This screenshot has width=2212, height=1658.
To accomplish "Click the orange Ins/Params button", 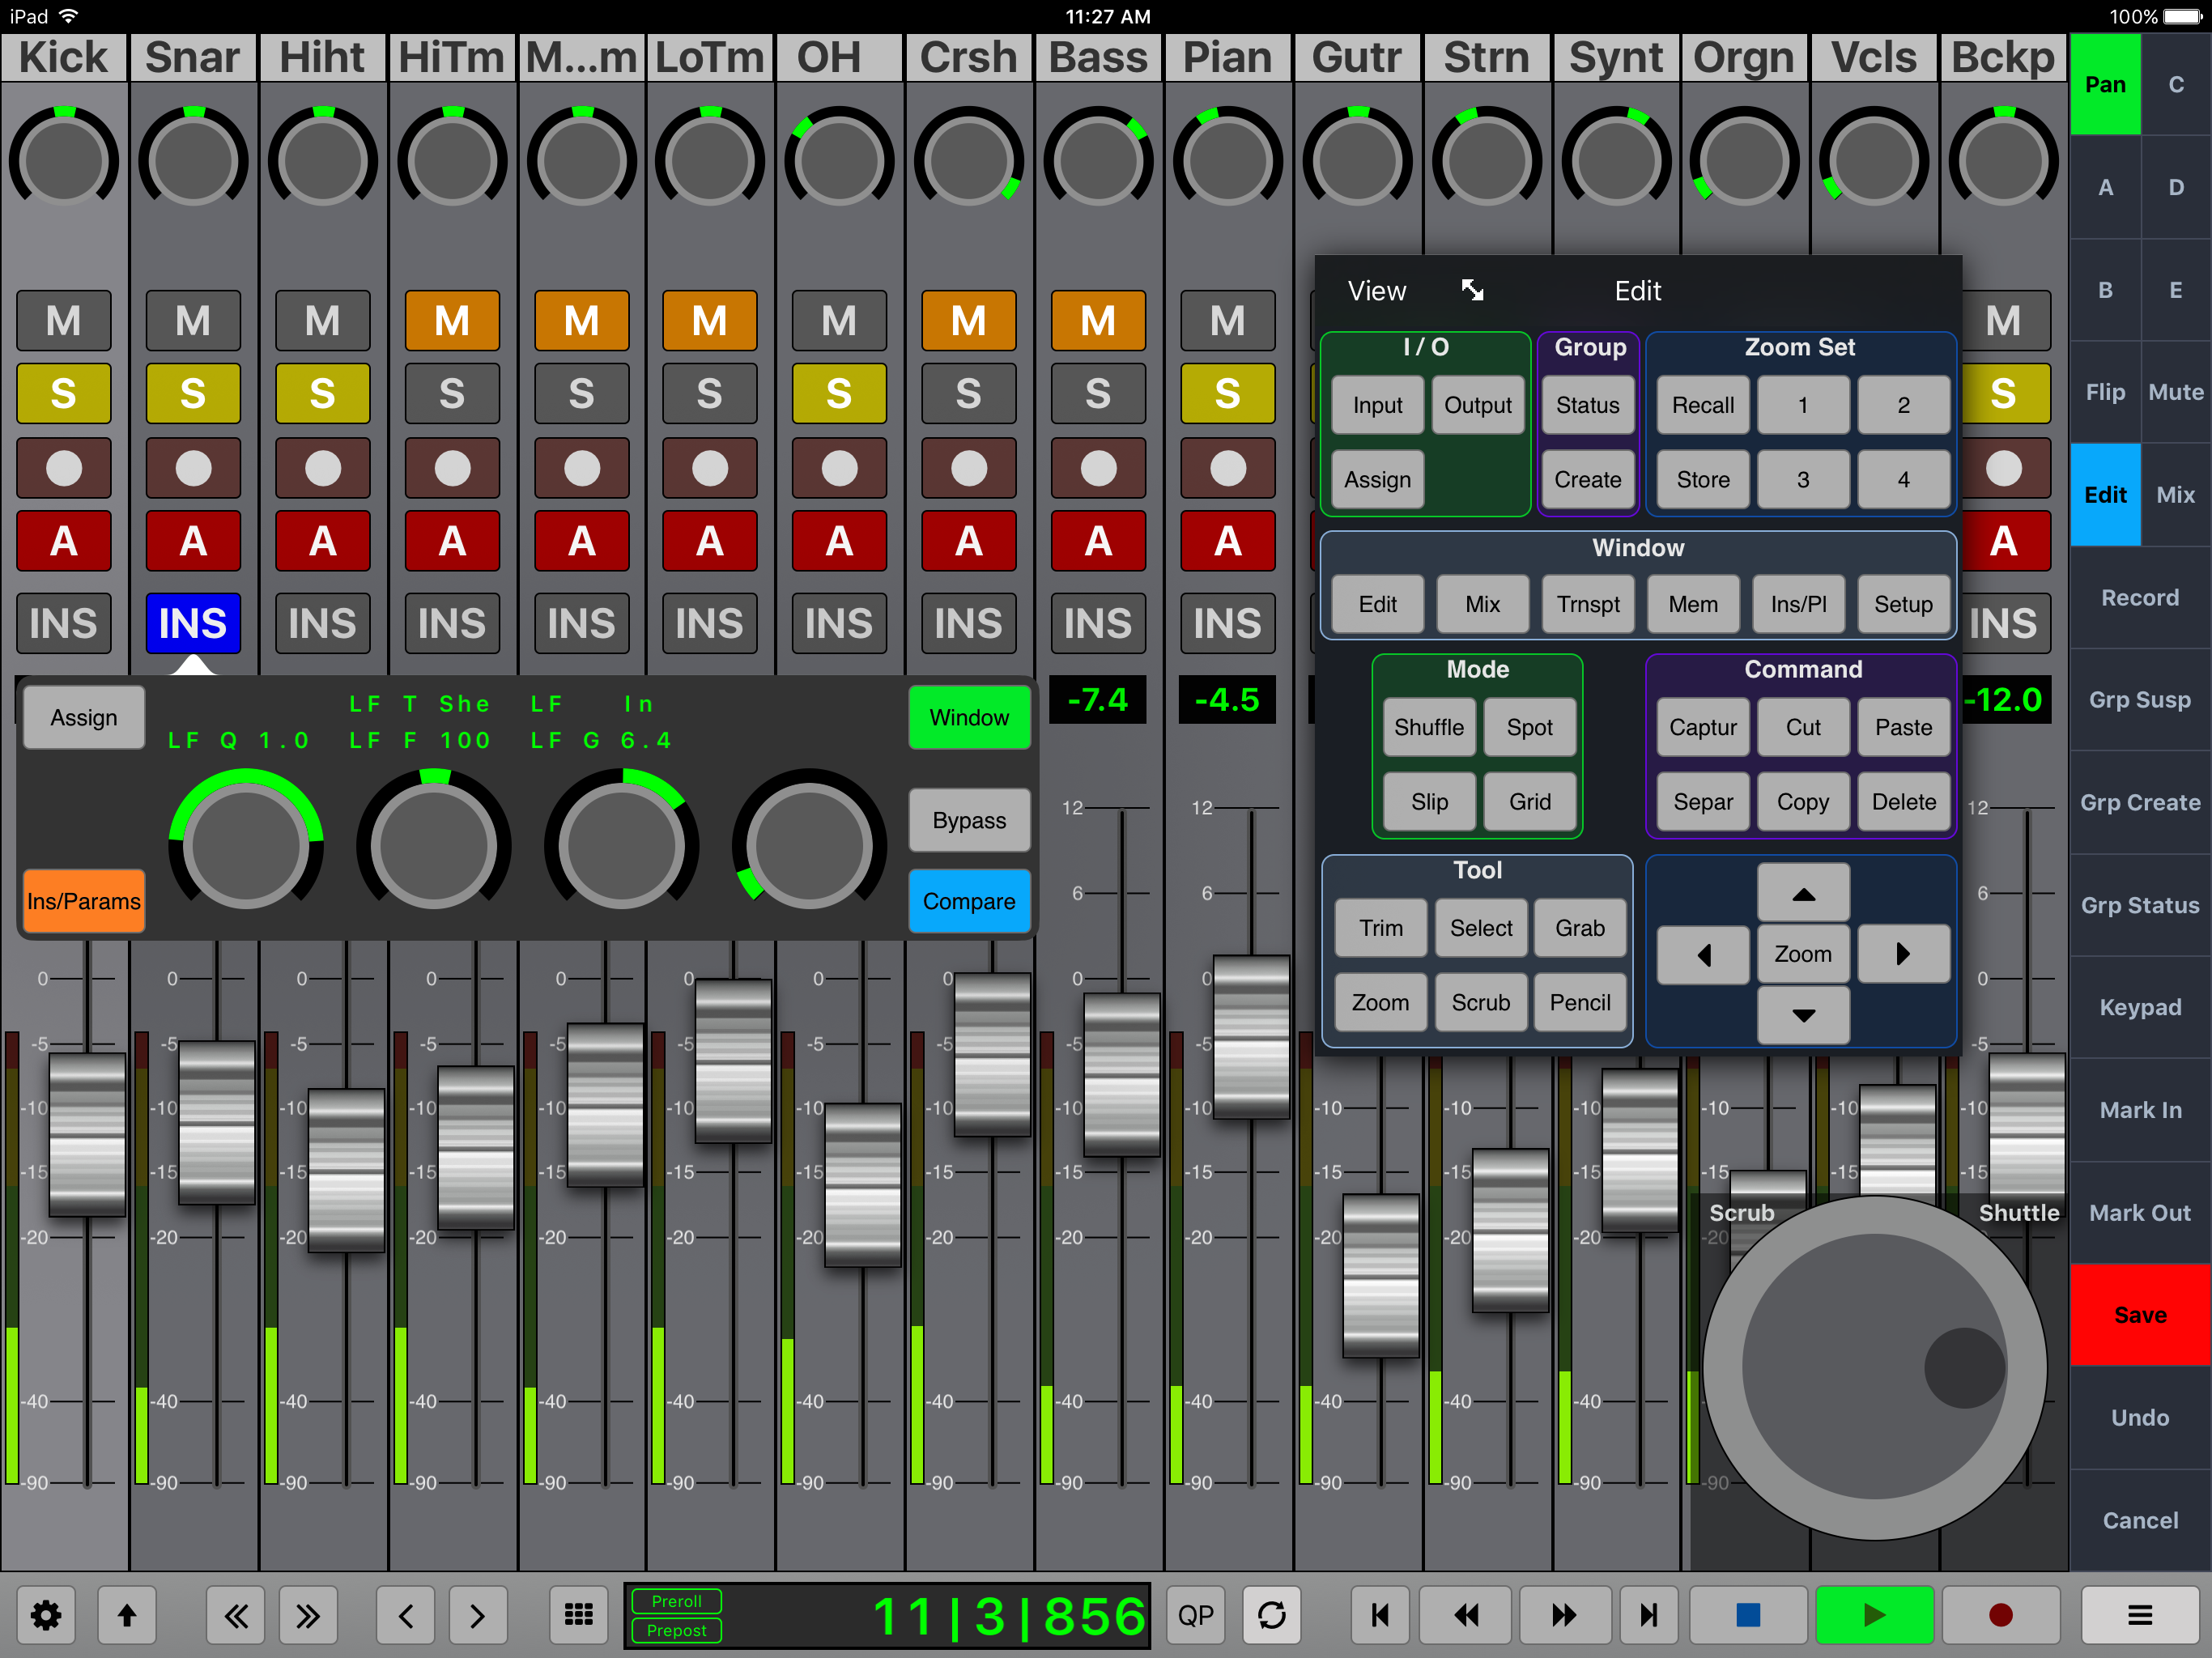I will click(84, 901).
